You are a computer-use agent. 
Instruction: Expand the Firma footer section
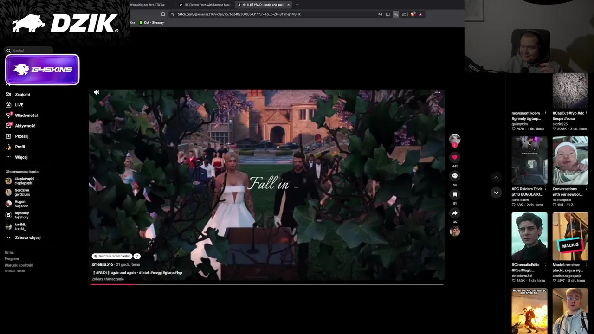coord(9,252)
